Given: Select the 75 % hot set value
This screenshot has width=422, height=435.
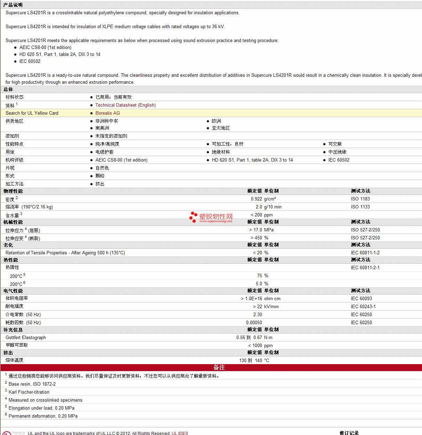Looking at the screenshot, I should click(263, 276).
